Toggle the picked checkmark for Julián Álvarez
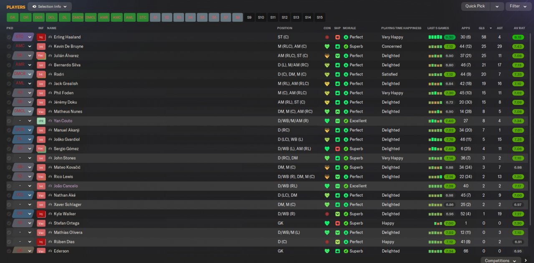This screenshot has width=534, height=263. [9, 56]
